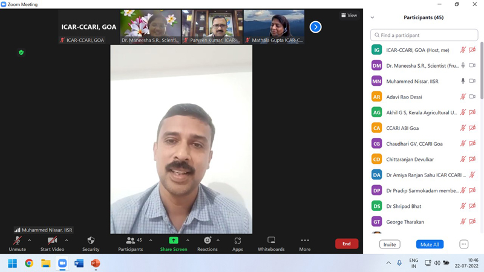Click the AR avatar for Adavi Rao Desai
The image size is (484, 272).
376,97
